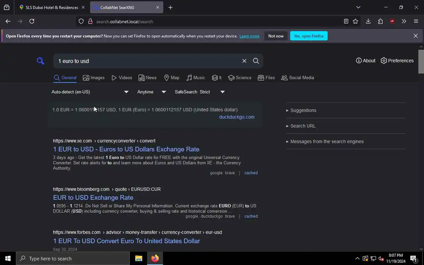Open search Preferences
This screenshot has height=265, width=424.
(397, 61)
